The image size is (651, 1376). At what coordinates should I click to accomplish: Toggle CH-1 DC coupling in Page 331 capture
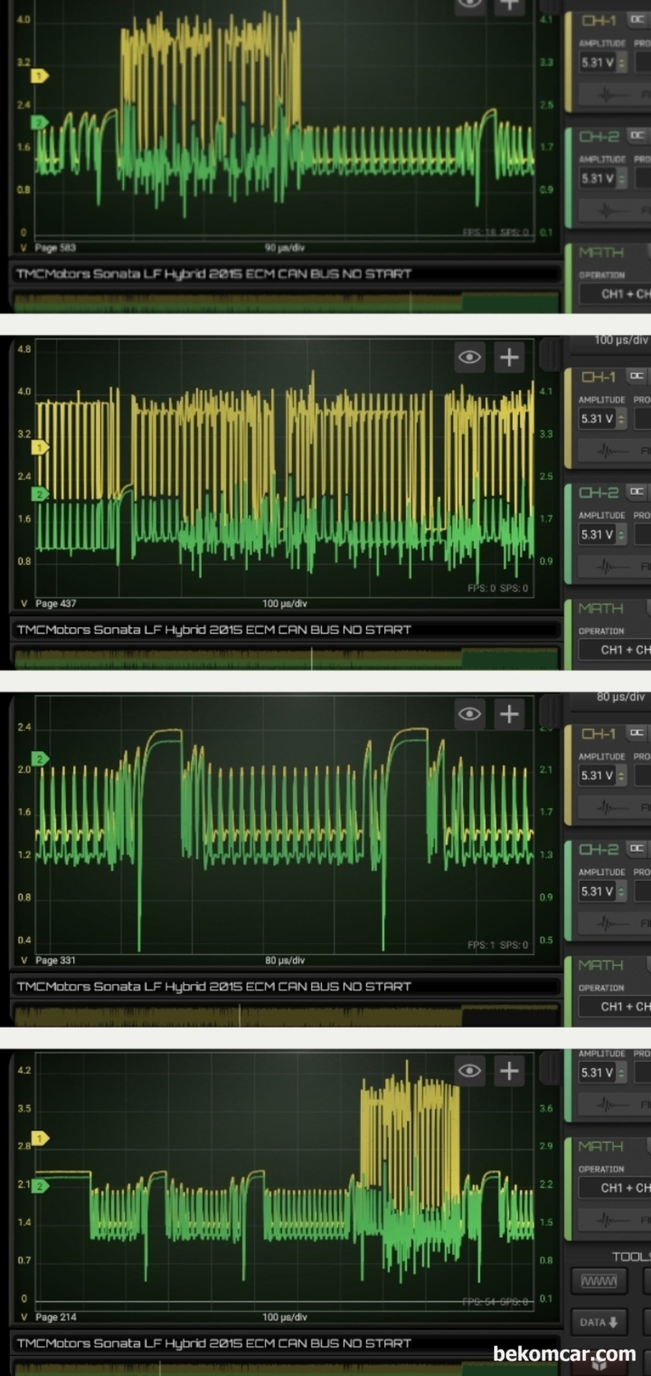point(637,733)
